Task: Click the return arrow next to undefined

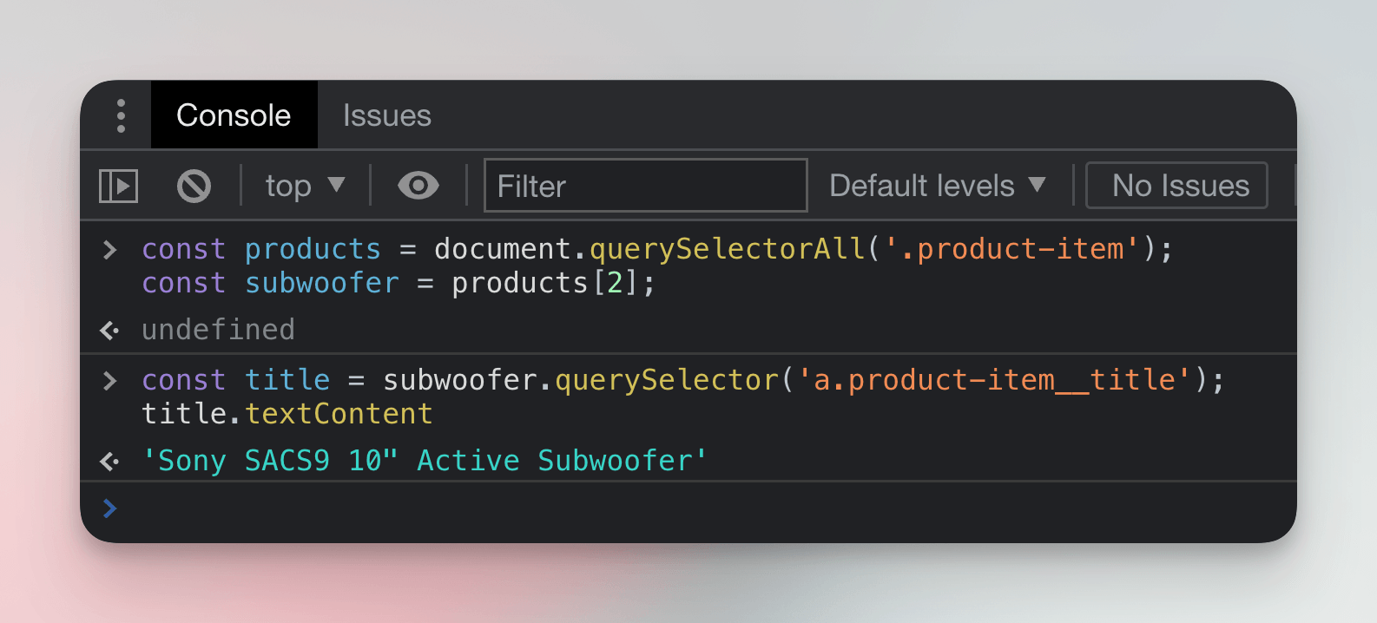Action: pos(109,330)
